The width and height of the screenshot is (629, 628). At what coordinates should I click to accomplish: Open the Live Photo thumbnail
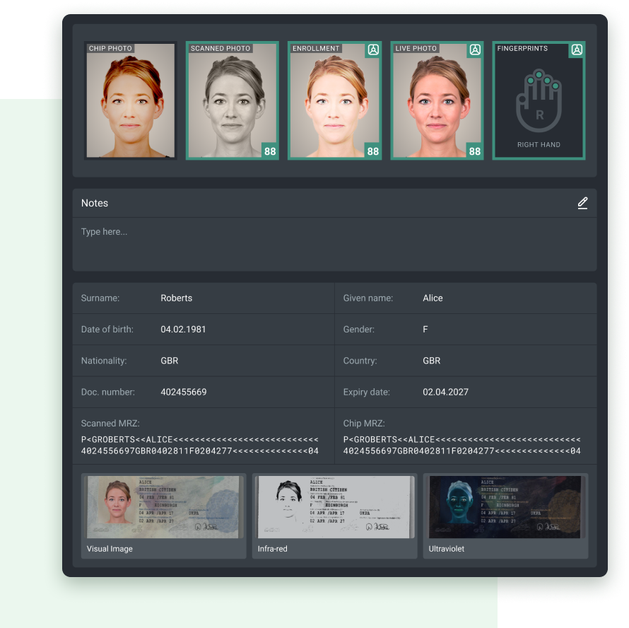coord(437,100)
